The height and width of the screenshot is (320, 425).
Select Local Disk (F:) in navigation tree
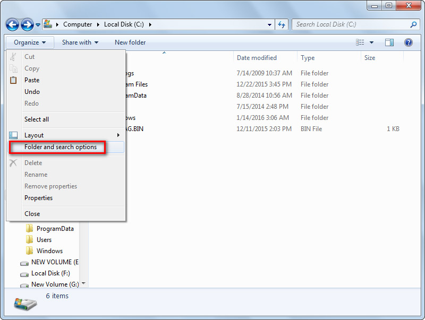click(x=50, y=273)
